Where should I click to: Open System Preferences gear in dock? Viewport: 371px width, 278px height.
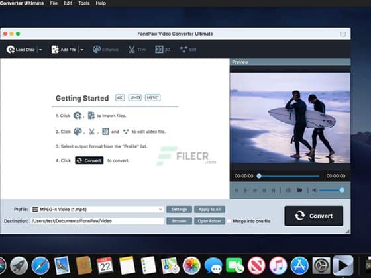coord(321,265)
